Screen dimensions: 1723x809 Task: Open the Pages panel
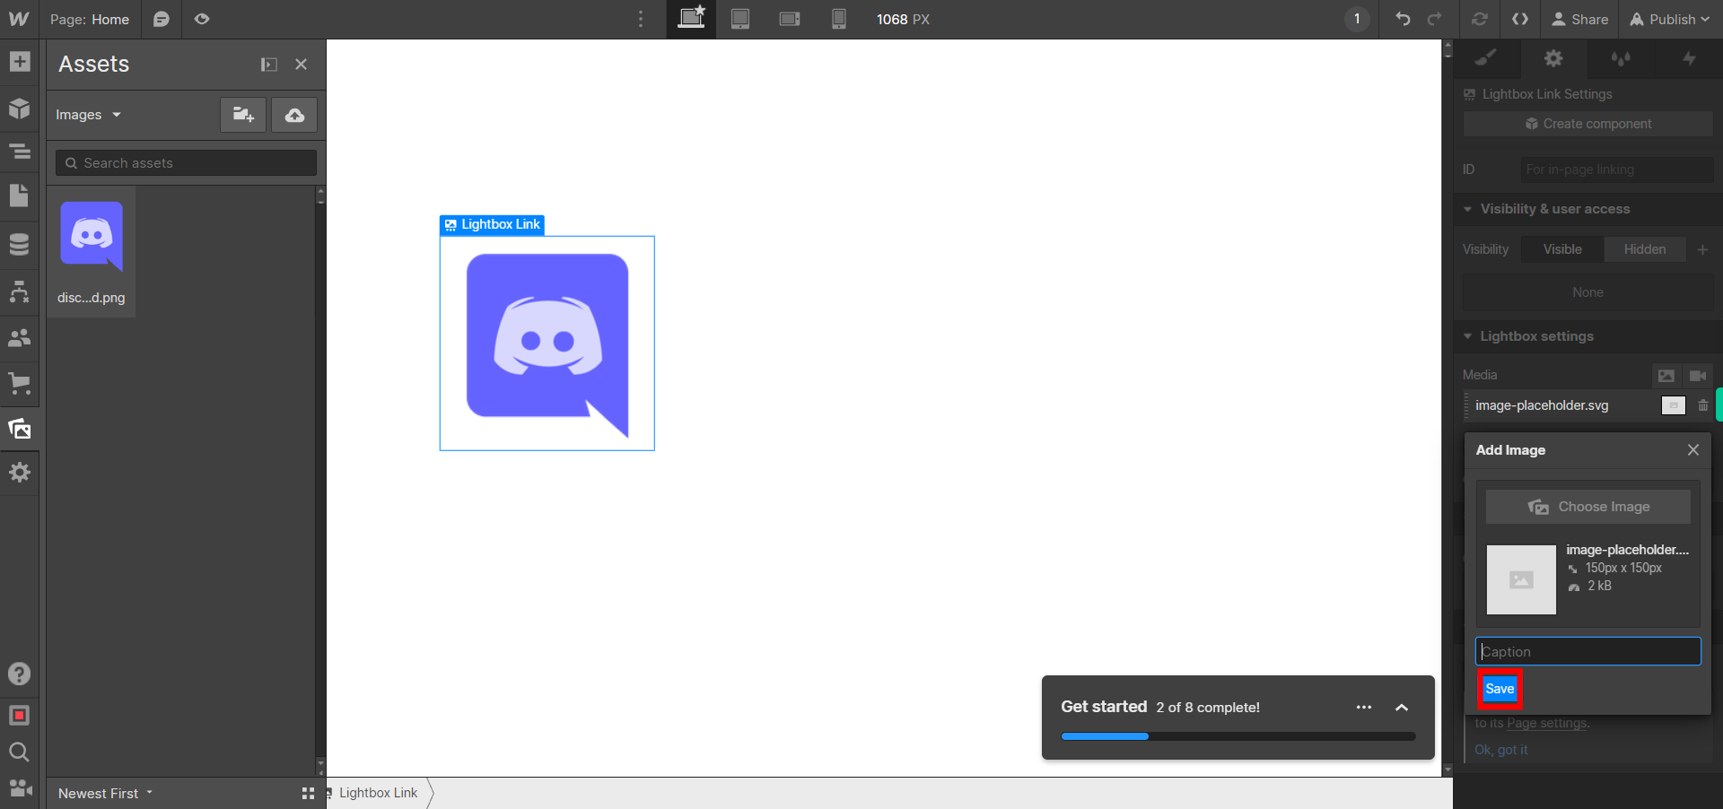tap(20, 196)
